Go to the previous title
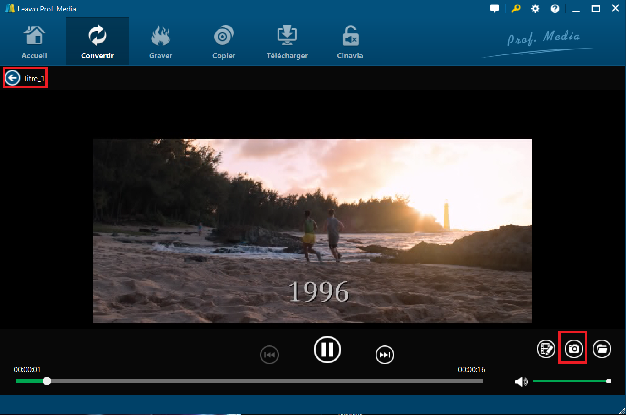626x415 pixels. 269,355
